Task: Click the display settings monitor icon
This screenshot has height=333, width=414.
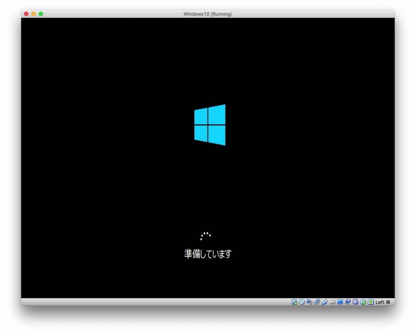Action: tap(340, 302)
